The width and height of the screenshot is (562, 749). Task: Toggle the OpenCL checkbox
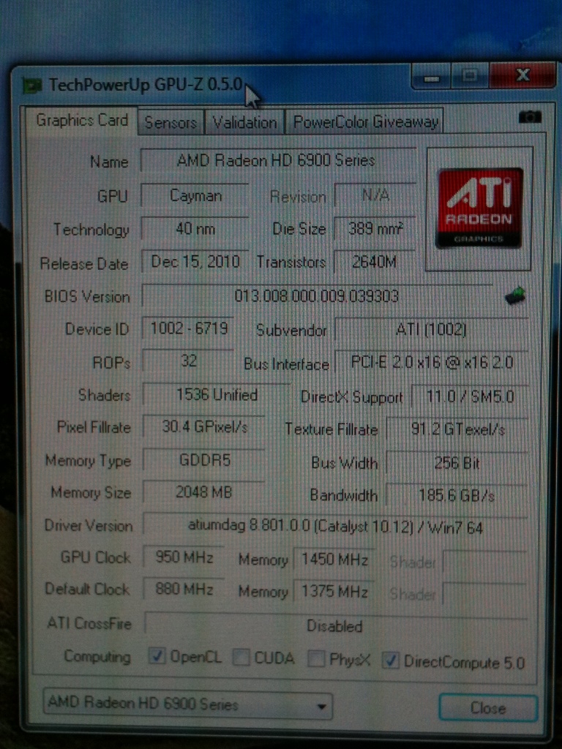click(x=157, y=656)
